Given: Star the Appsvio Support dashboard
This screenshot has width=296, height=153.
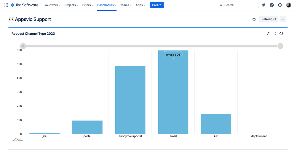Looking at the screenshot, I should pos(254,19).
